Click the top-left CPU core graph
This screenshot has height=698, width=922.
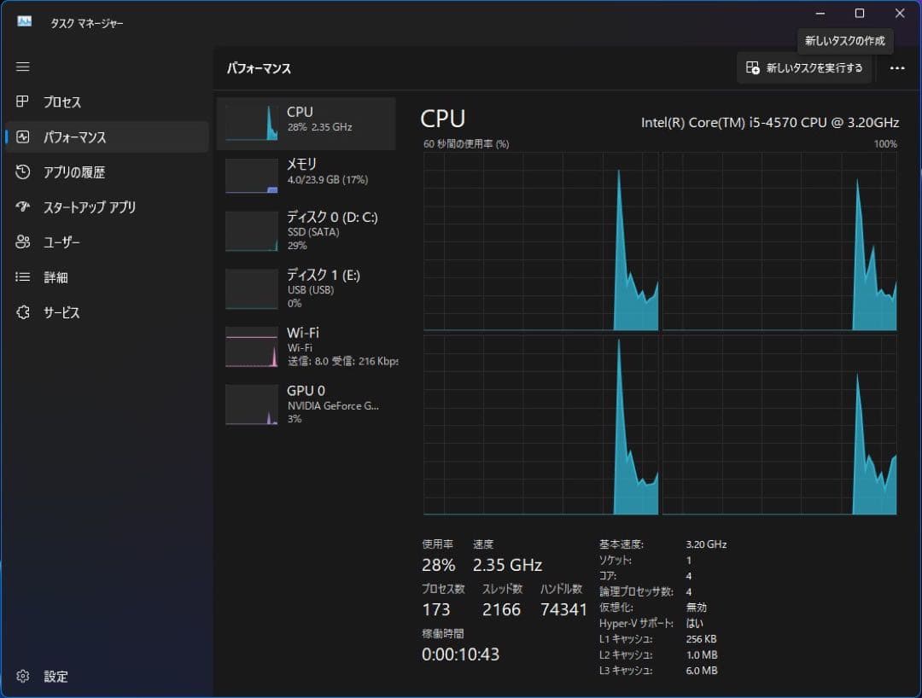540,241
